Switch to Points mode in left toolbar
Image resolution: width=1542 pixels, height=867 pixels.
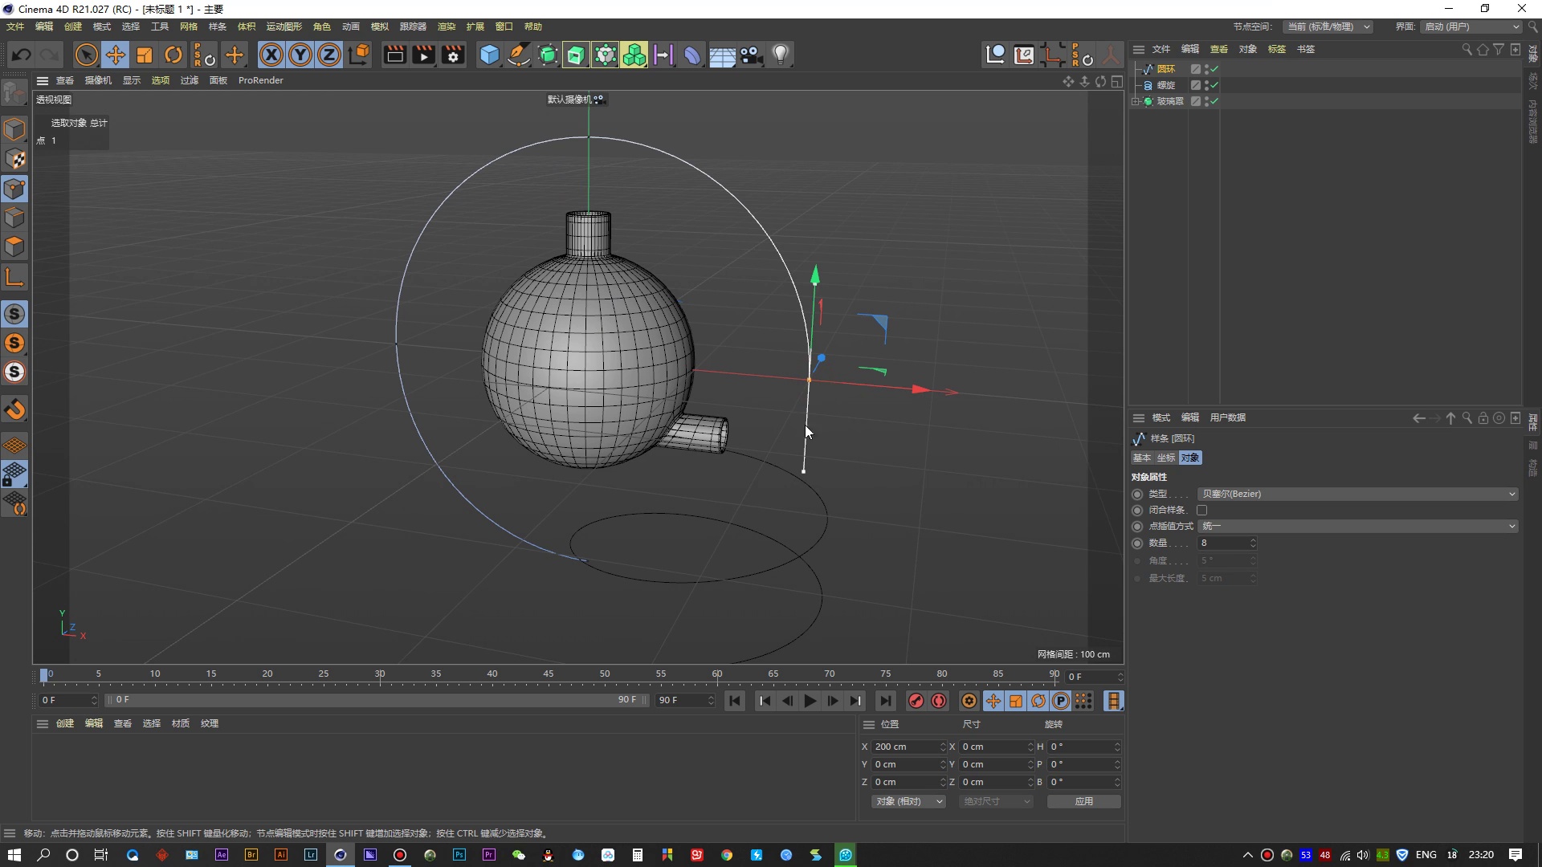(14, 189)
